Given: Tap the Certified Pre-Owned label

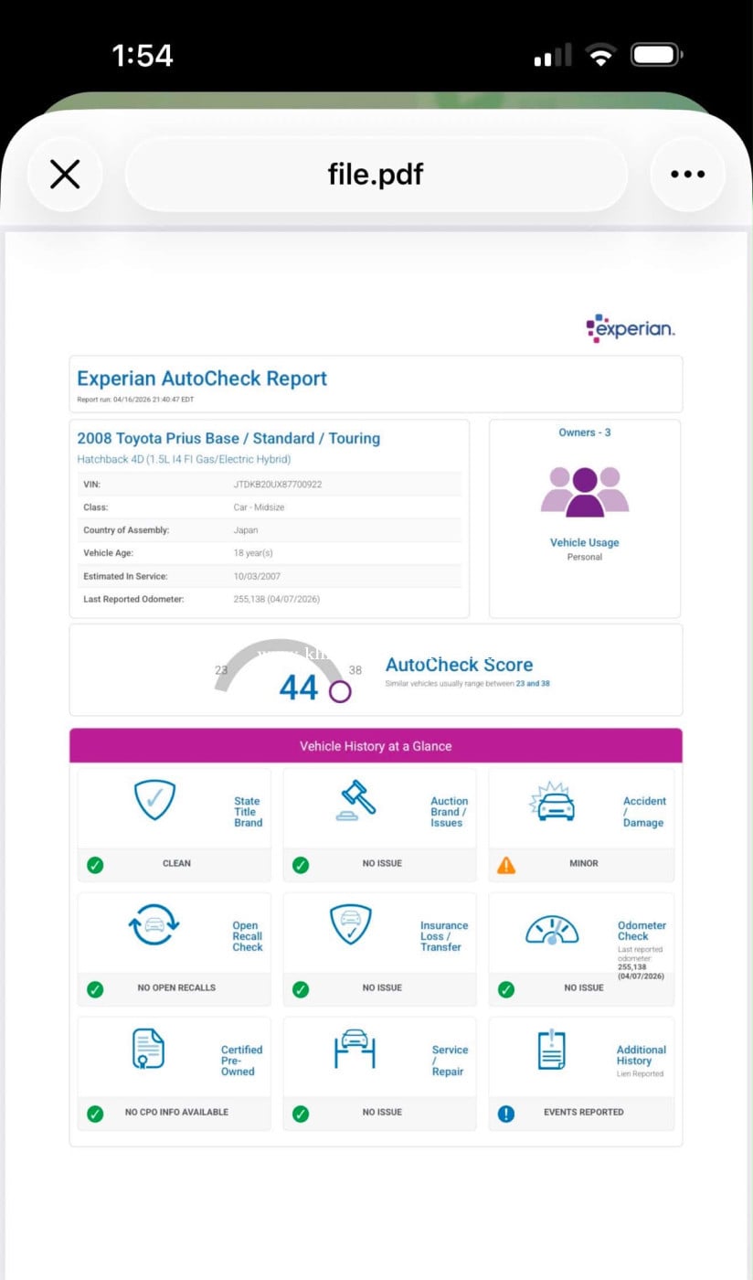Looking at the screenshot, I should (x=241, y=1061).
